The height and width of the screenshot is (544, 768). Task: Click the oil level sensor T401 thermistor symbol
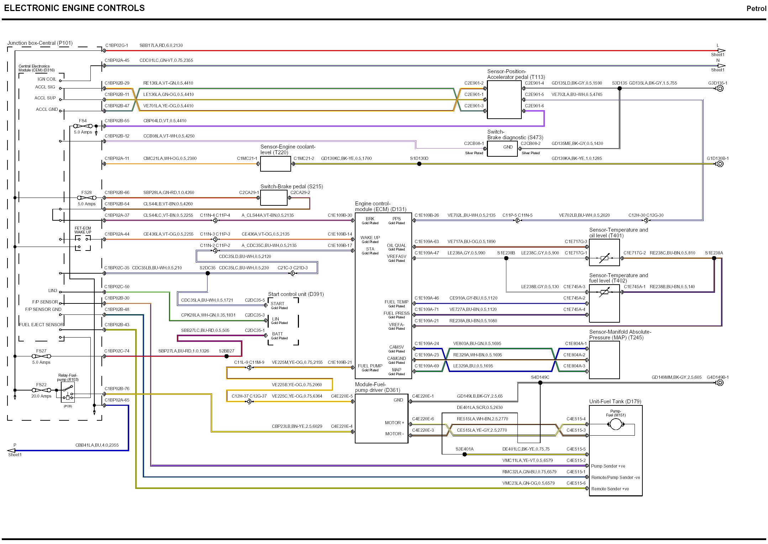[x=604, y=258]
